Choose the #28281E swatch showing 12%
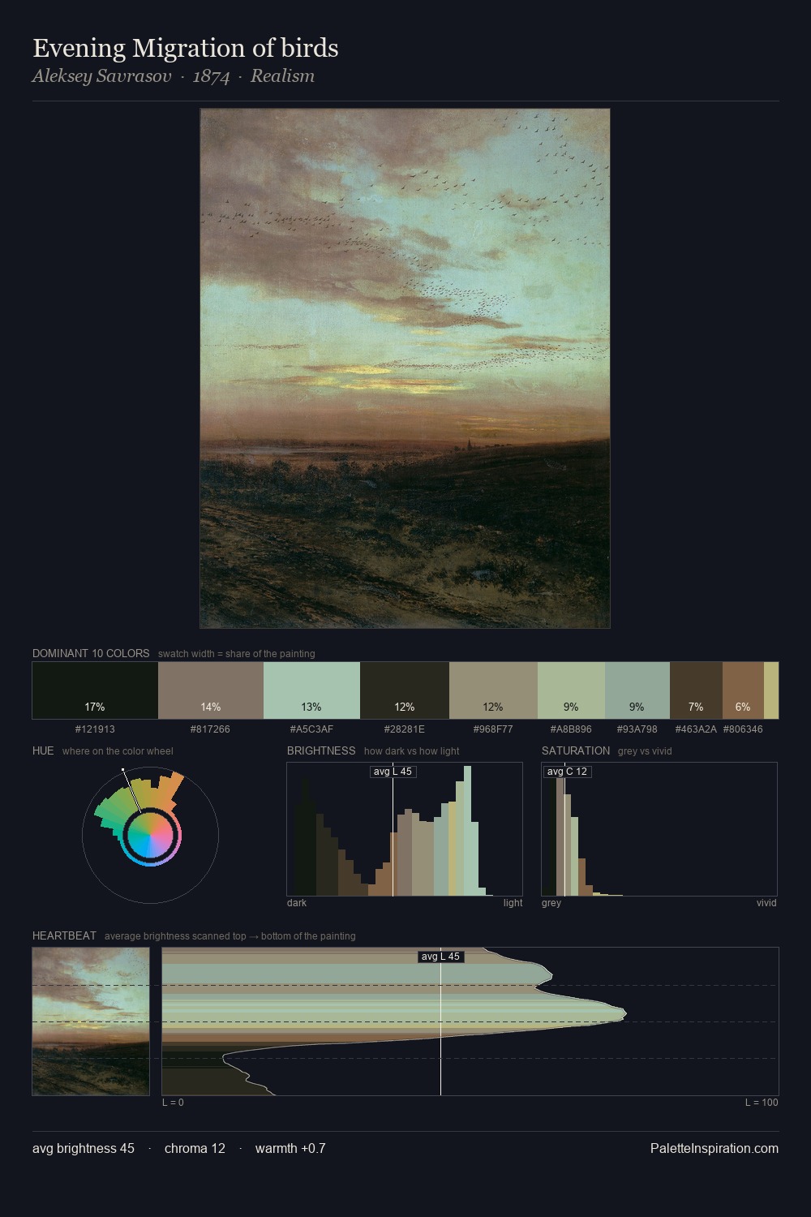The height and width of the screenshot is (1217, 811). click(x=405, y=690)
